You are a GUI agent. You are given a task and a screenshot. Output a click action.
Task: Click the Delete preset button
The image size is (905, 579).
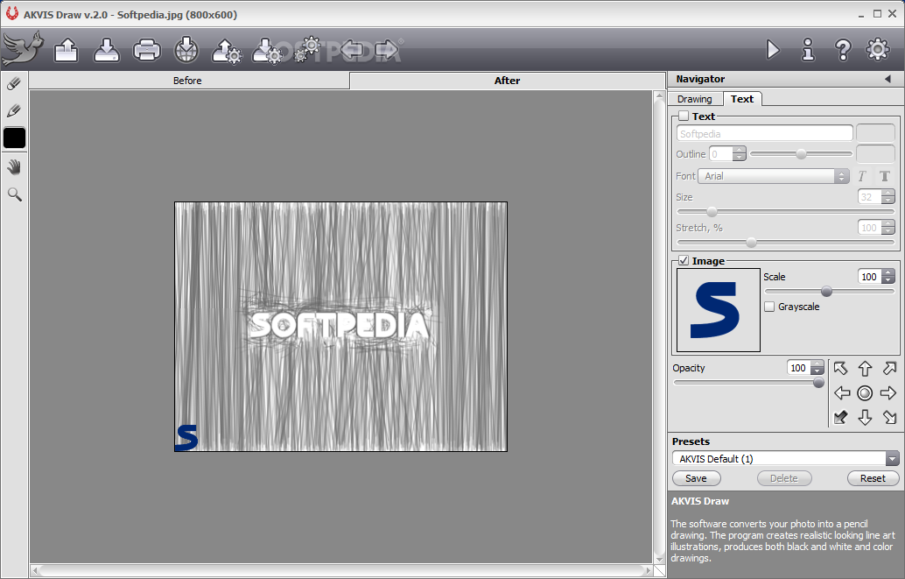(784, 478)
